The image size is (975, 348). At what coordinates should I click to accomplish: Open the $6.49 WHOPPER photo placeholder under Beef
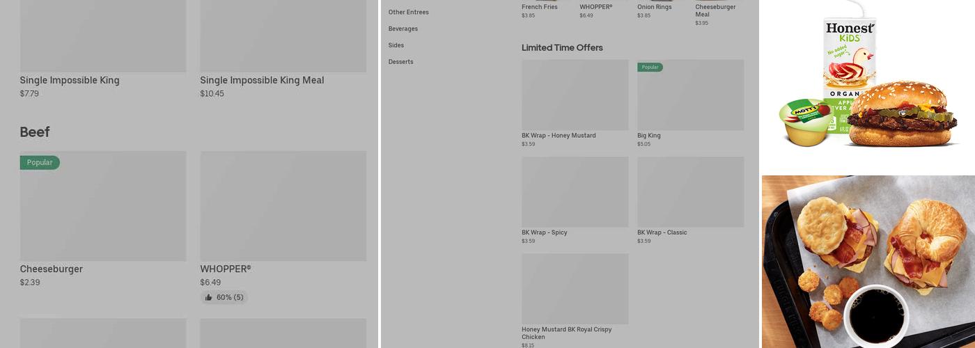pyautogui.click(x=283, y=206)
